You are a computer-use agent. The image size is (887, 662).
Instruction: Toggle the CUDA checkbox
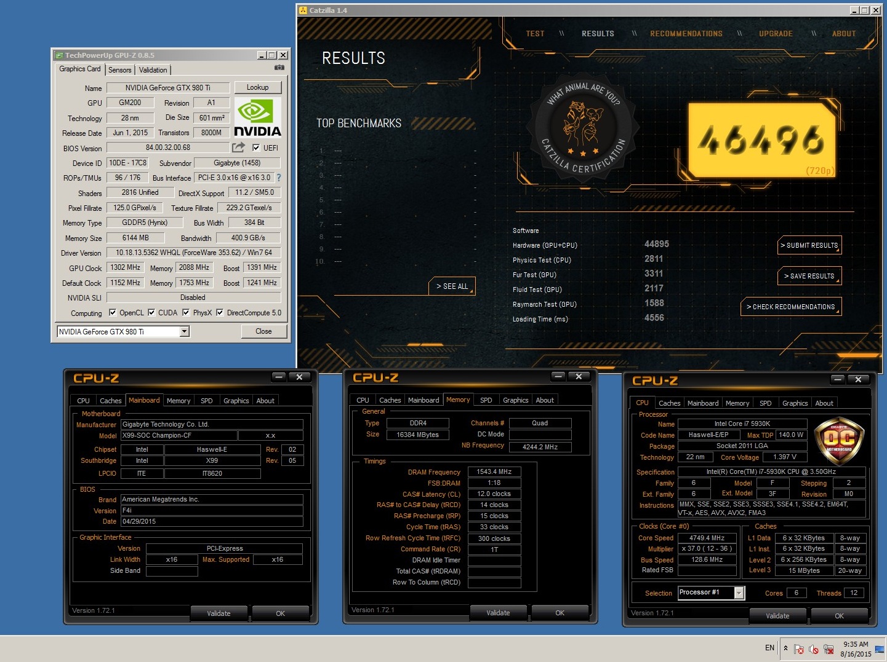(151, 312)
